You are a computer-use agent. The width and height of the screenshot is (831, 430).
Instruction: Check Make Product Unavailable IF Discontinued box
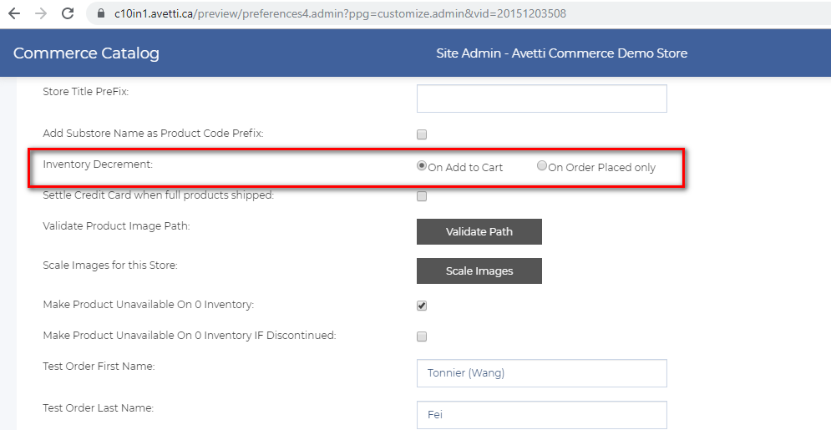[421, 336]
